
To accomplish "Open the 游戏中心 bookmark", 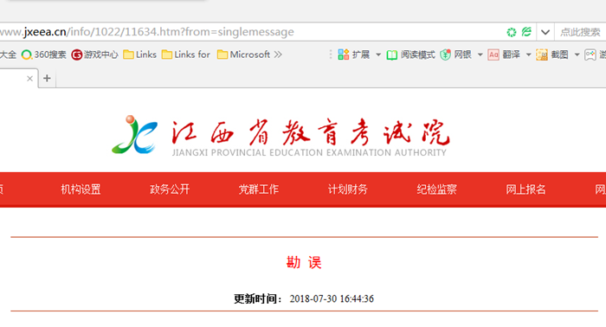I will pyautogui.click(x=94, y=54).
